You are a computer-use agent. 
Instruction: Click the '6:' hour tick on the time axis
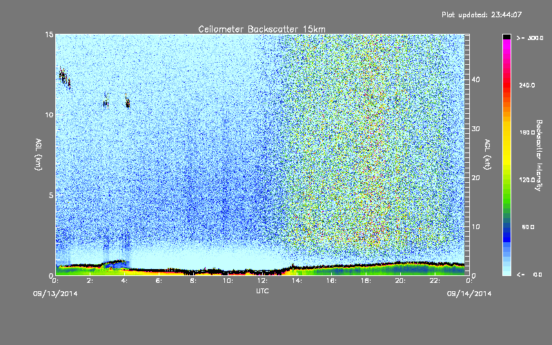click(x=159, y=281)
